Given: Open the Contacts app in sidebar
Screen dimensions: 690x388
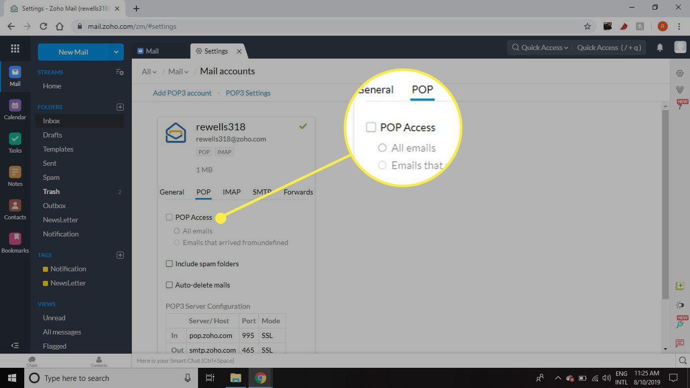Looking at the screenshot, I should [15, 210].
